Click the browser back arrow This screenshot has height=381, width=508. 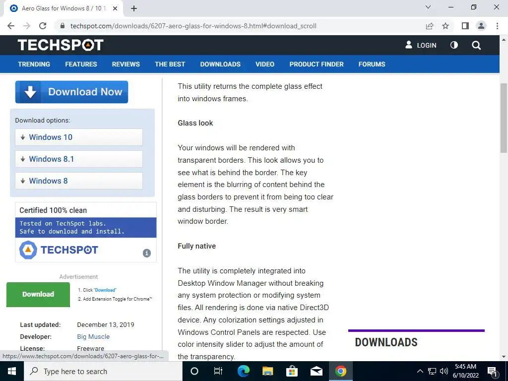pos(11,26)
